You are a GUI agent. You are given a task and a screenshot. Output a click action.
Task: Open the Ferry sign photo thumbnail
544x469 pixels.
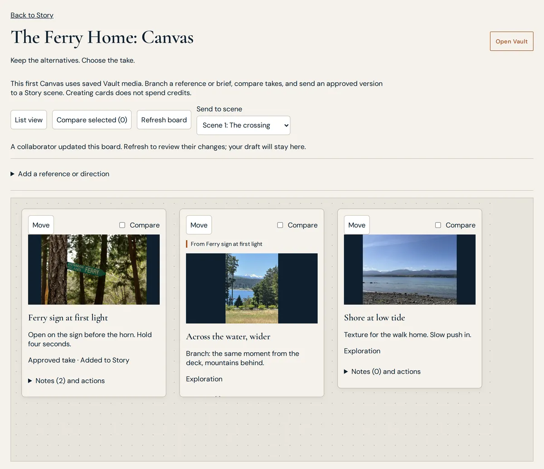[94, 269]
